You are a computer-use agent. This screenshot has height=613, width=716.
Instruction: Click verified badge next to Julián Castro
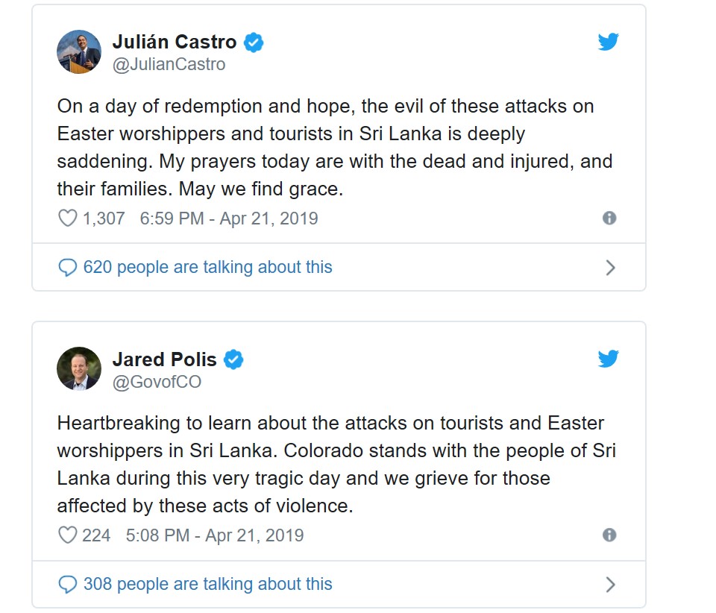coord(254,43)
